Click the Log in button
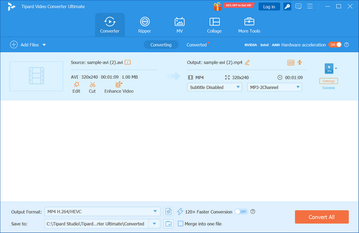The image size is (359, 233). click(269, 7)
